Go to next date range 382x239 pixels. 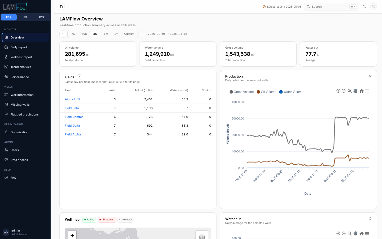(143, 34)
